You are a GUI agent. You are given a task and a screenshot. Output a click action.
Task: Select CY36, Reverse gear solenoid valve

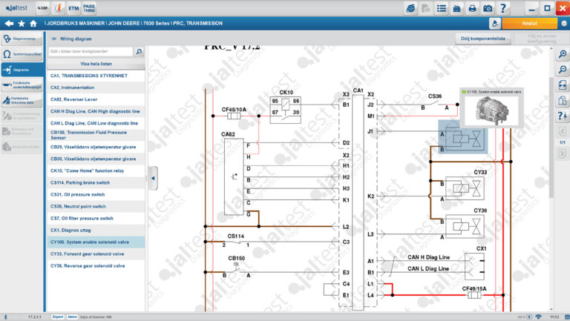click(x=96, y=266)
